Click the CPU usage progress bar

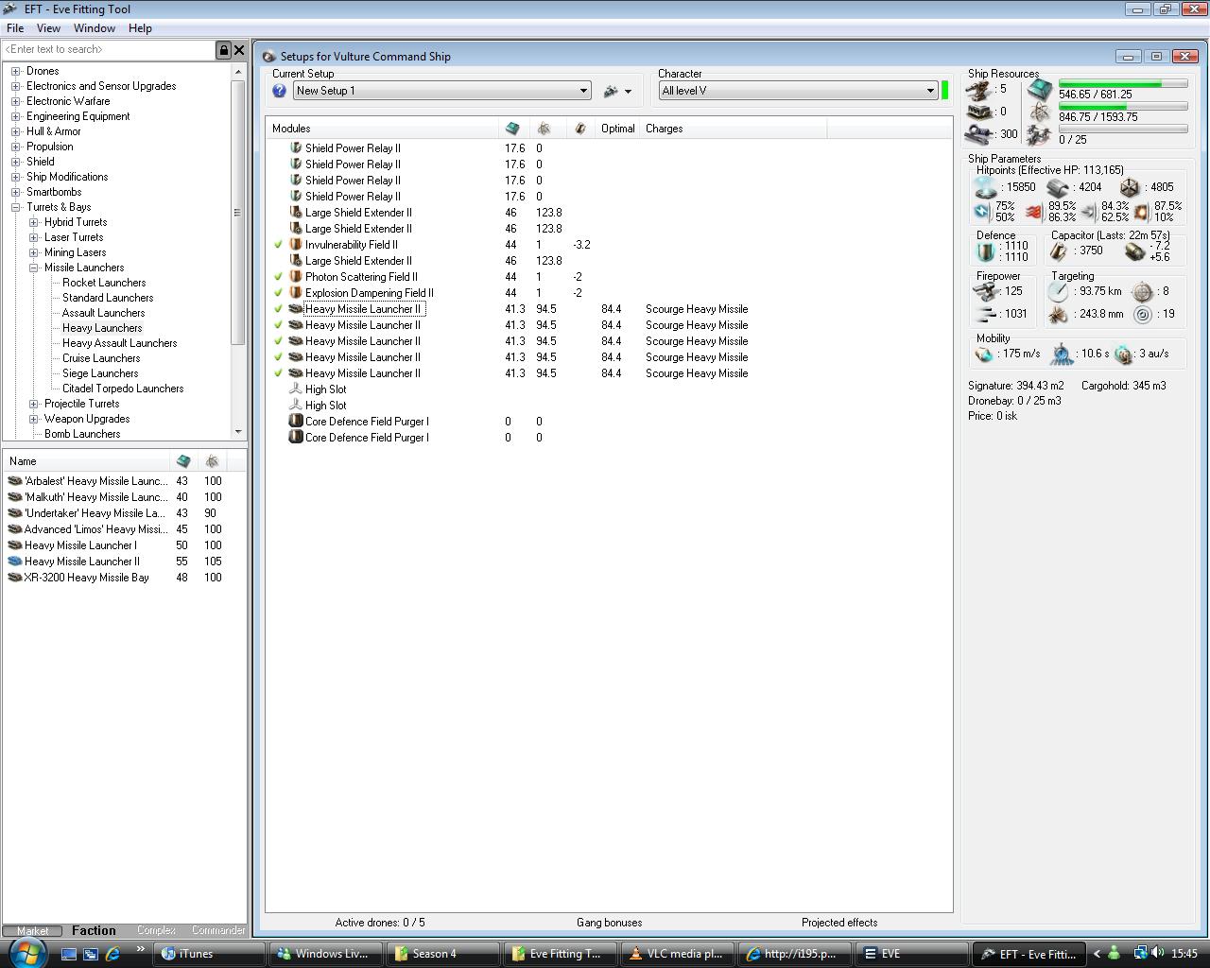[x=1122, y=84]
